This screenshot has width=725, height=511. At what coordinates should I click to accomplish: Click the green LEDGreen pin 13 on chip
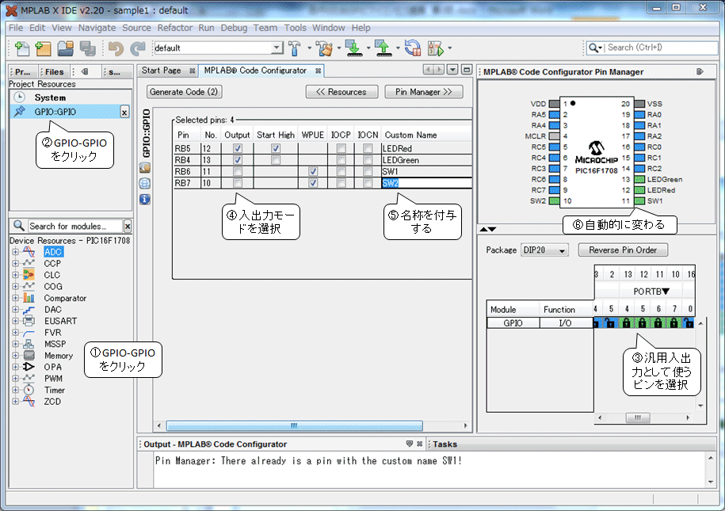click(x=639, y=179)
